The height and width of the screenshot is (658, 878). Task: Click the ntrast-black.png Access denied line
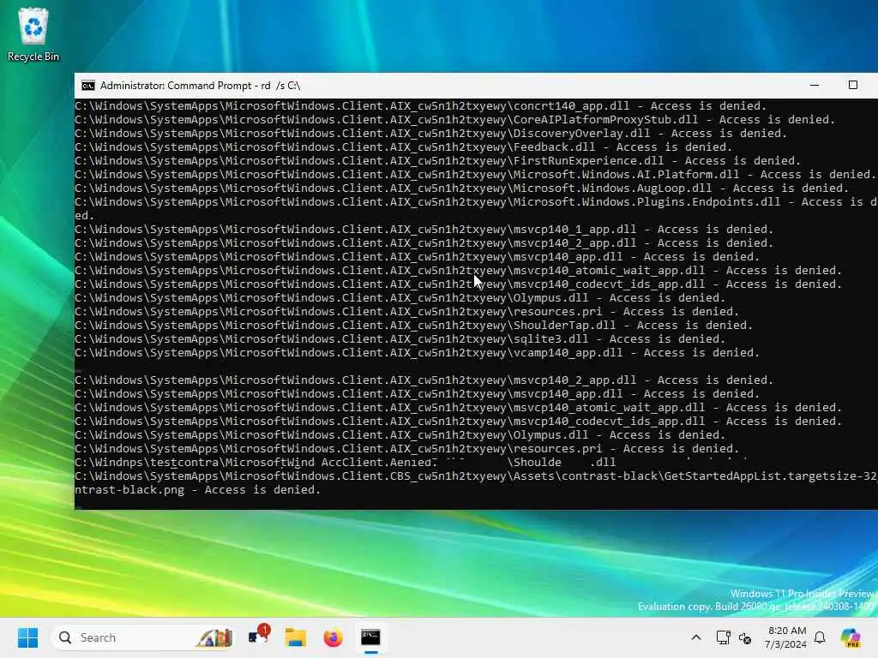click(197, 489)
